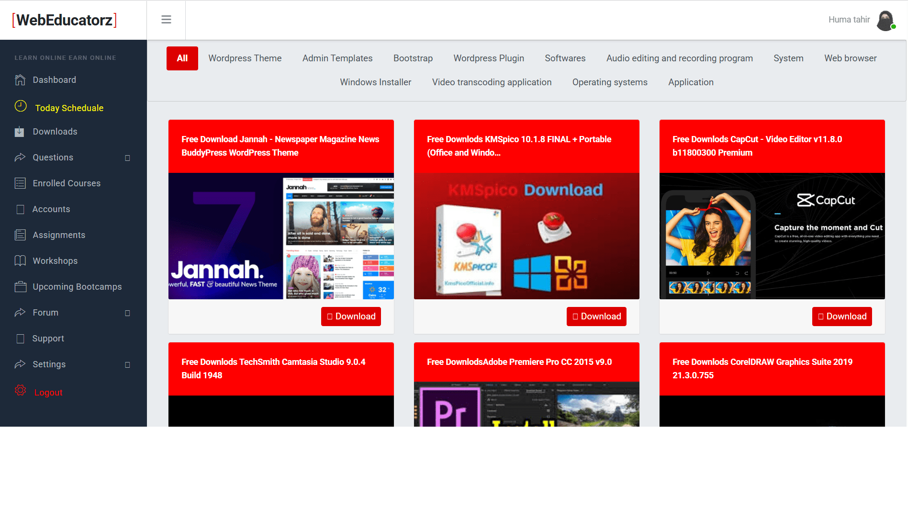
Task: Select the Wordpress Theme filter
Action: pyautogui.click(x=245, y=58)
